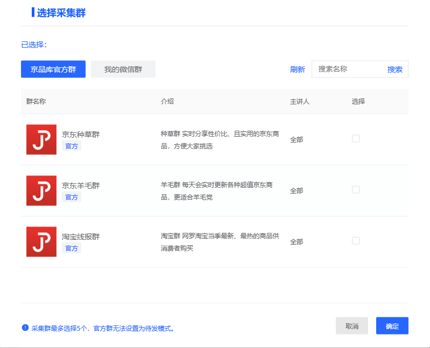Click the 淘宝线报群 group name text

(x=81, y=237)
